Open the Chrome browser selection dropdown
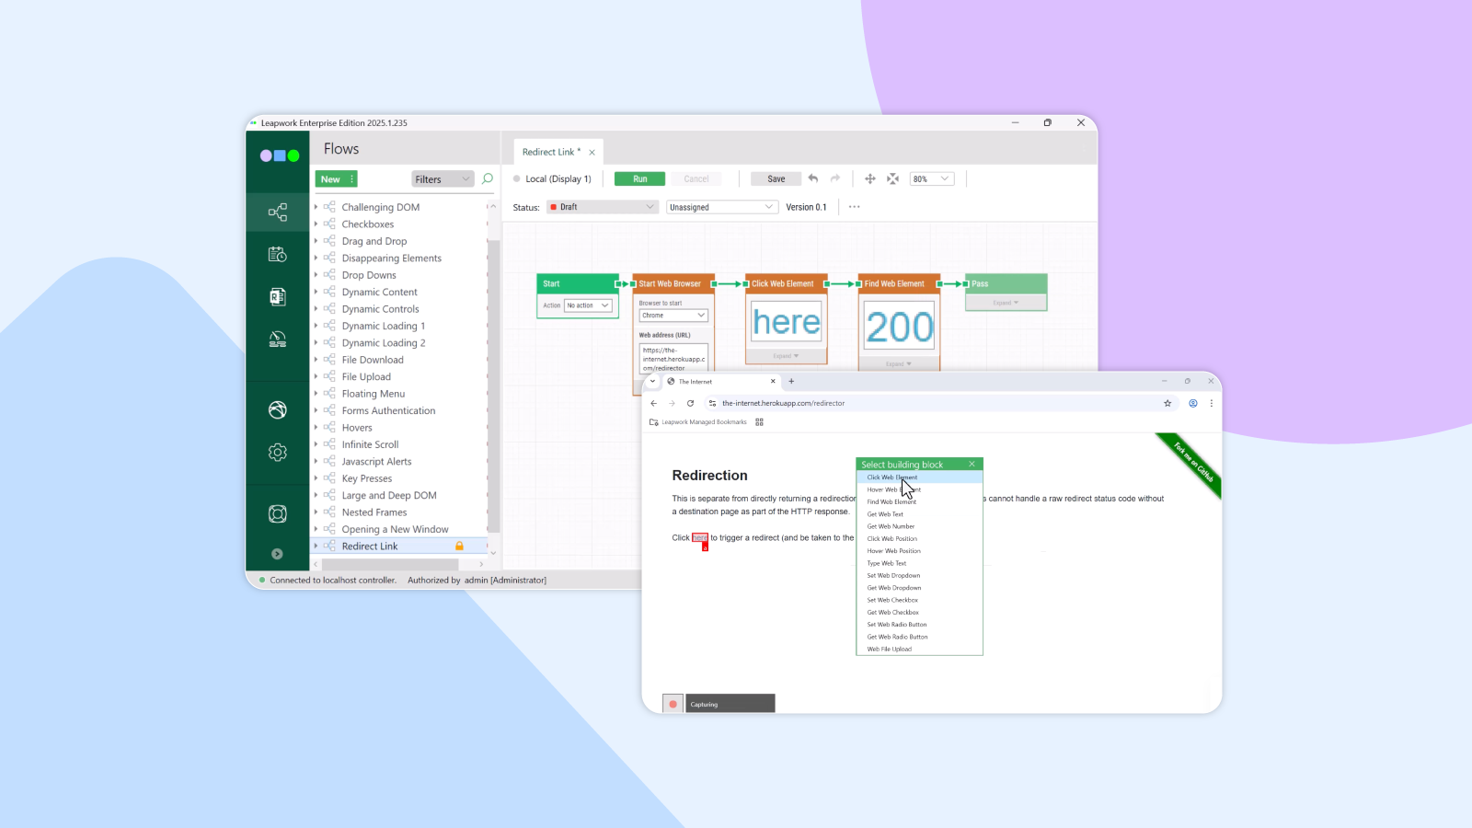The width and height of the screenshot is (1472, 828). click(673, 316)
